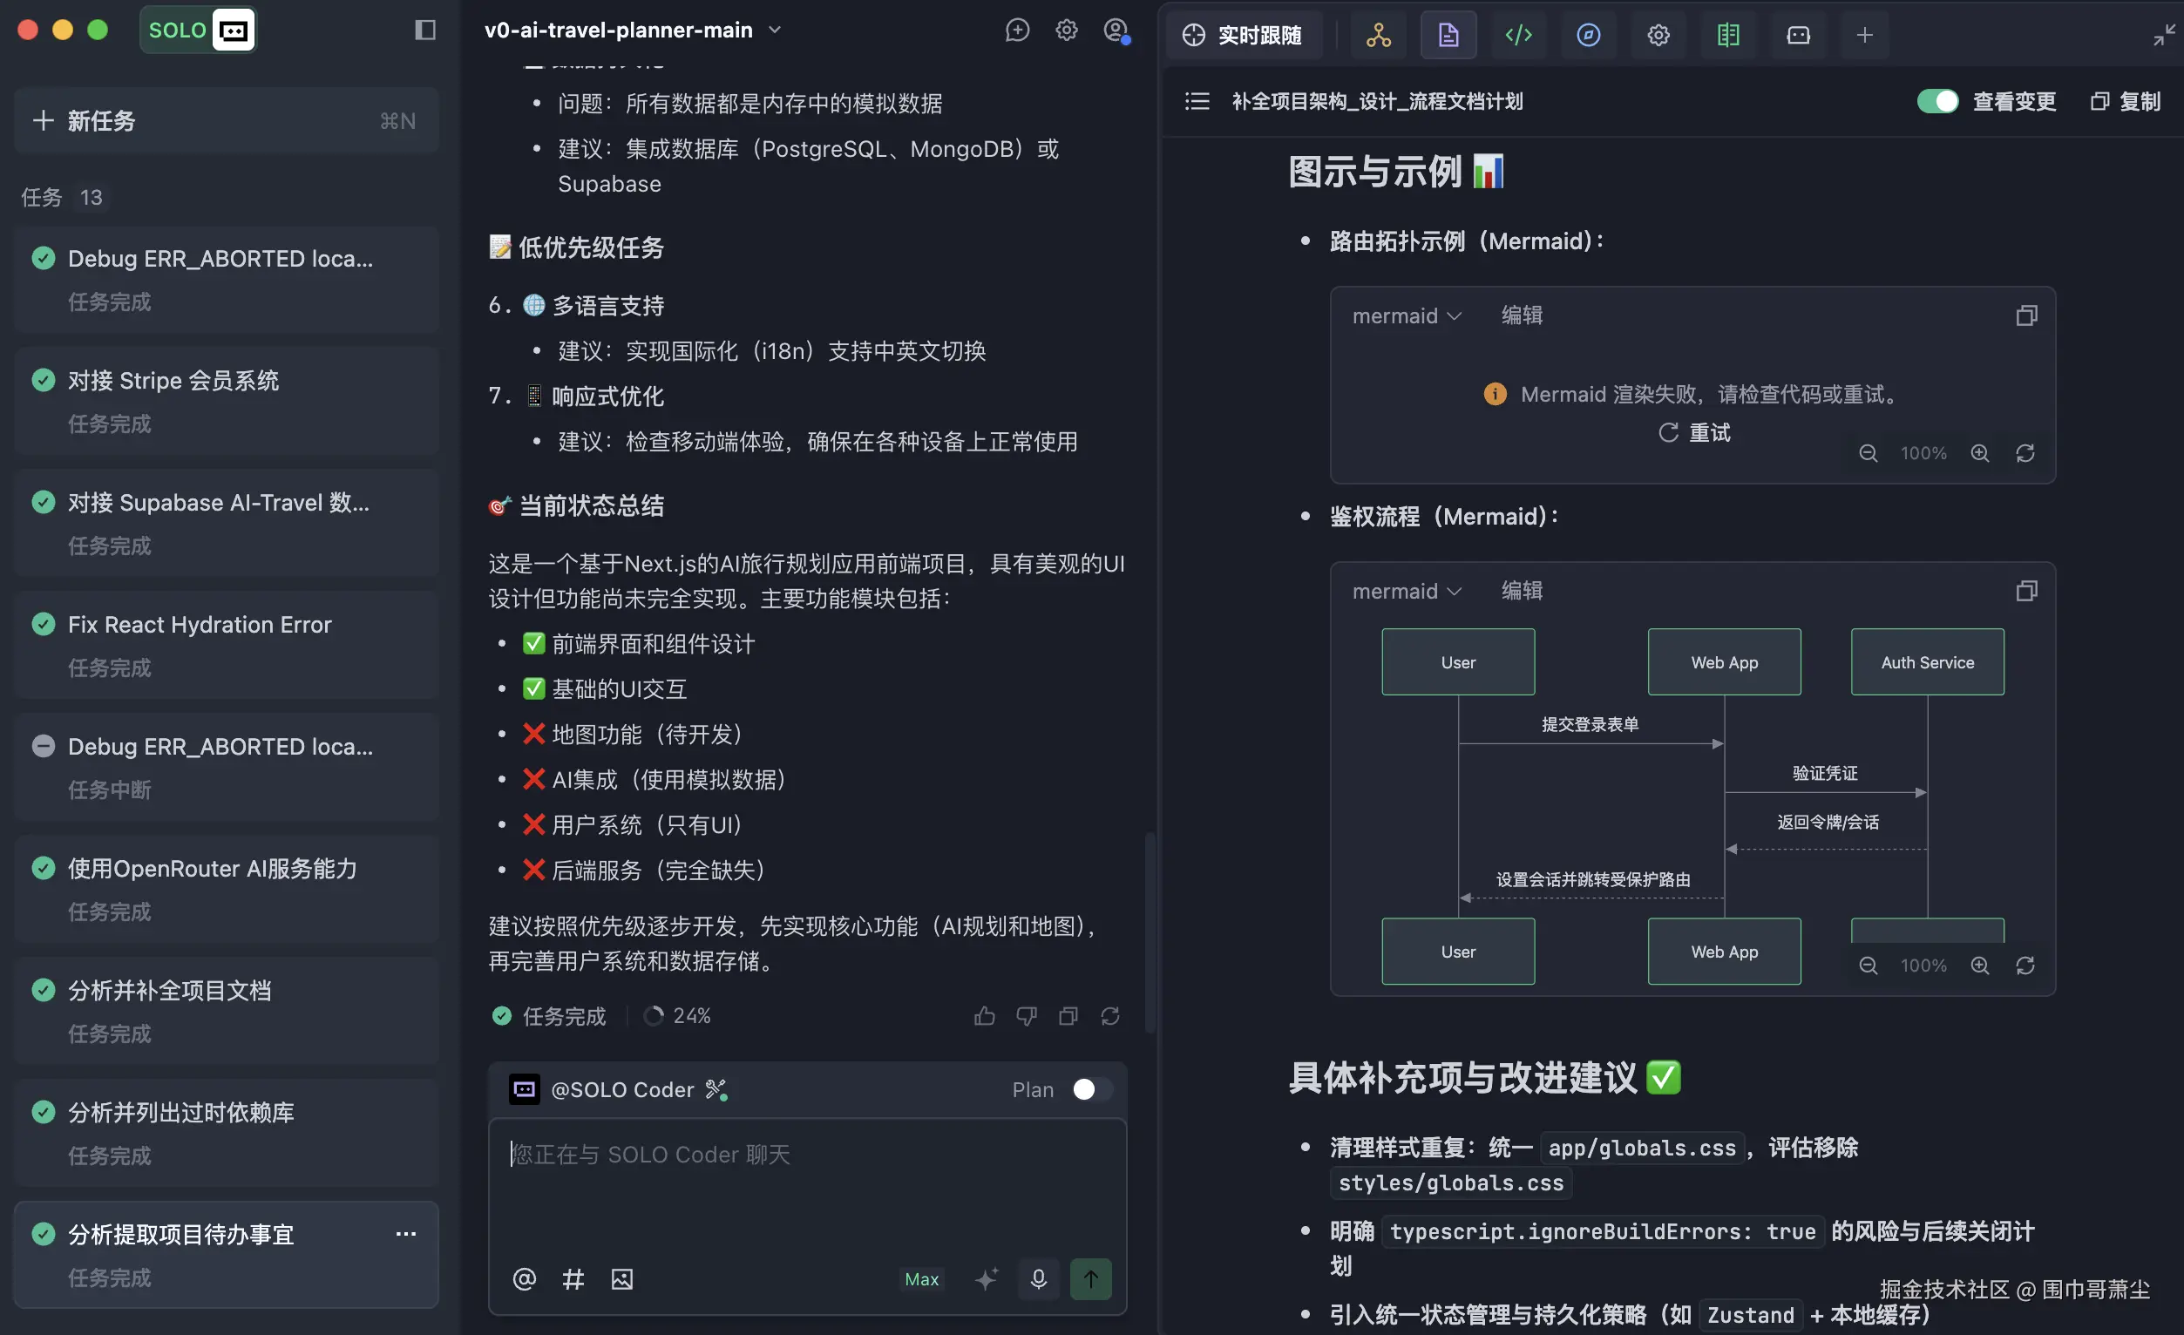Open a new tab with the plus button

(1865, 36)
